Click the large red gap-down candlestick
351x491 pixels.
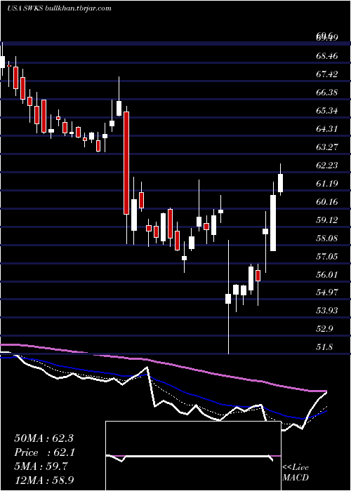pyautogui.click(x=126, y=163)
